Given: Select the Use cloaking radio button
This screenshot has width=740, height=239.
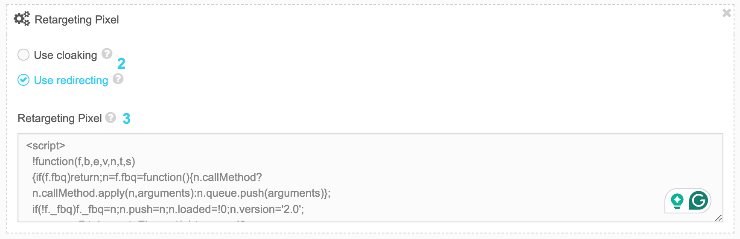Looking at the screenshot, I should (23, 55).
